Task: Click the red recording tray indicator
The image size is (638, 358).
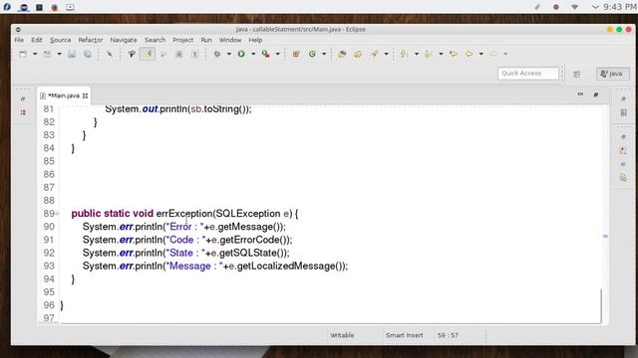Action: 556,7
